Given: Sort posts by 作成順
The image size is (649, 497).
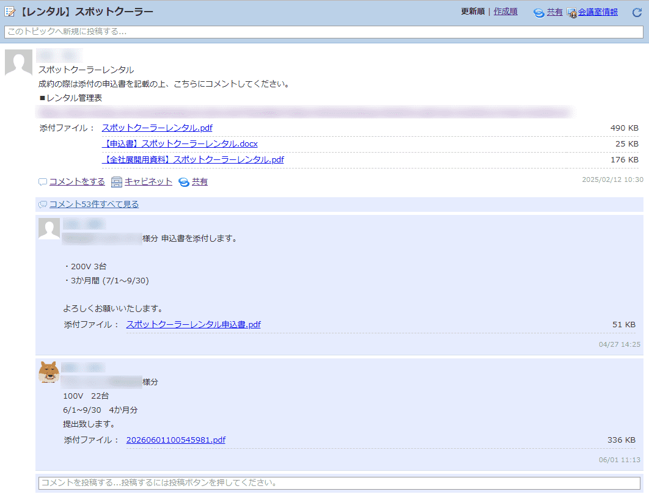Looking at the screenshot, I should click(505, 12).
